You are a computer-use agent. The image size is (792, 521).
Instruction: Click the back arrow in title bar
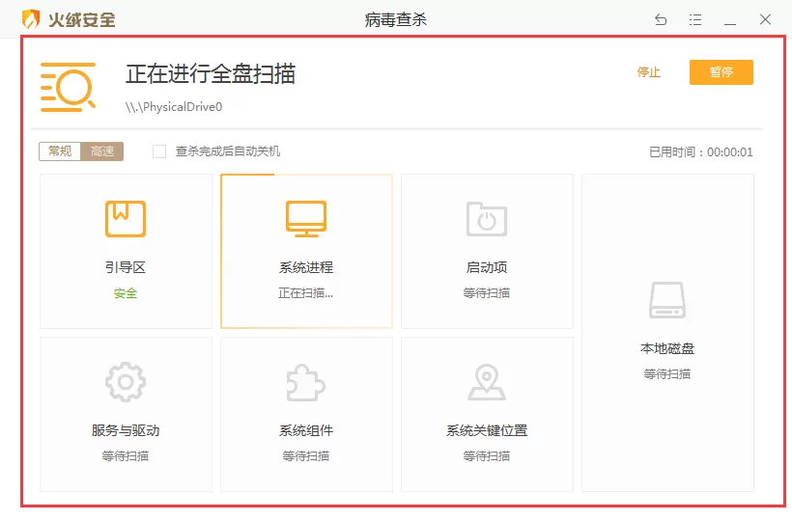[x=661, y=19]
